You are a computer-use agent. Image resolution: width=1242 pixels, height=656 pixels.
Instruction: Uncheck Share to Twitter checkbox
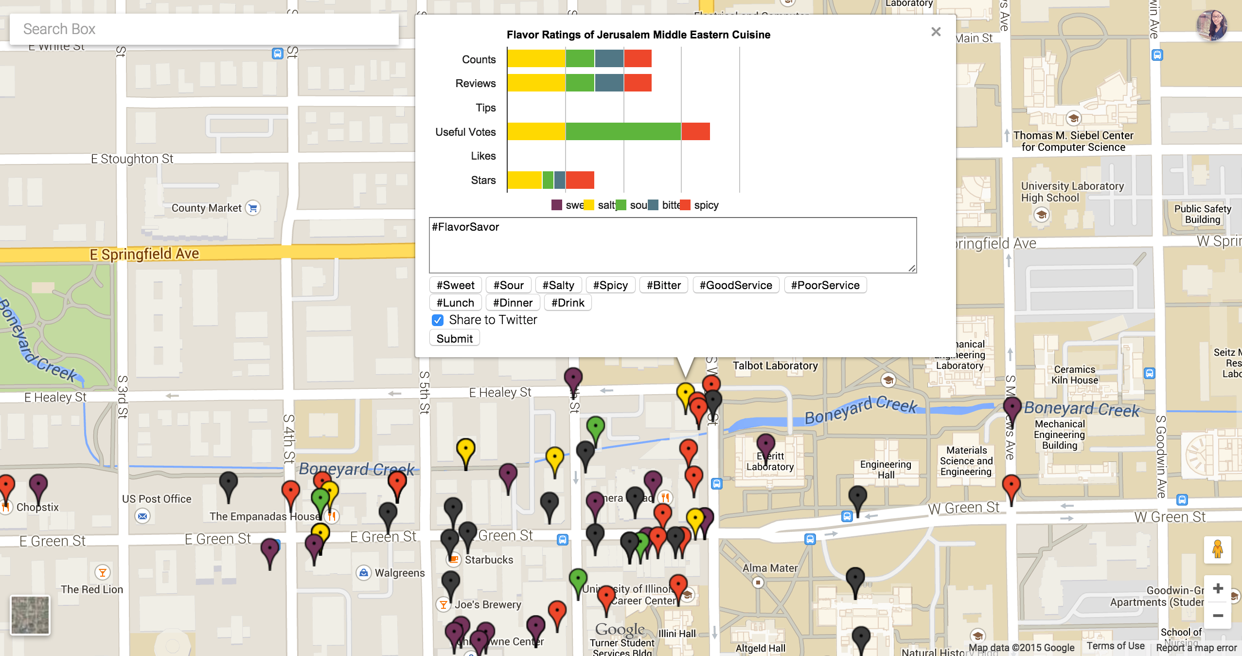(437, 320)
